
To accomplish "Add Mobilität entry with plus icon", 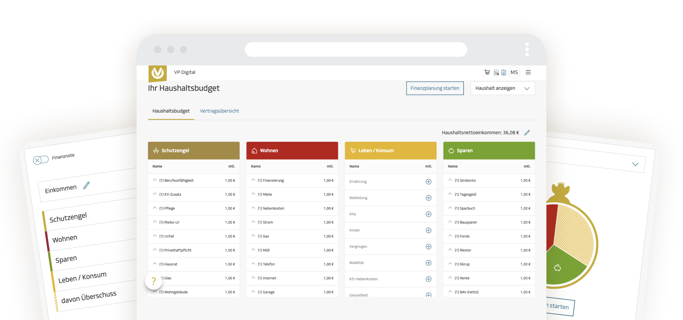I will (428, 263).
